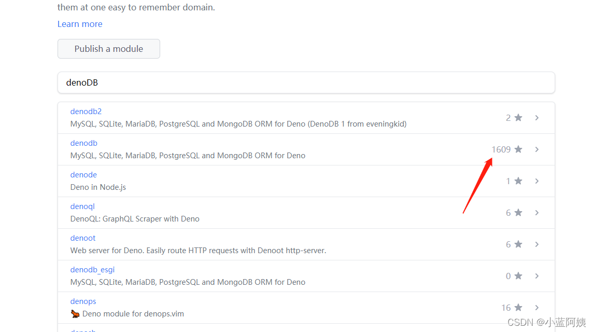Open the denodb module link
594x332 pixels.
pos(84,143)
